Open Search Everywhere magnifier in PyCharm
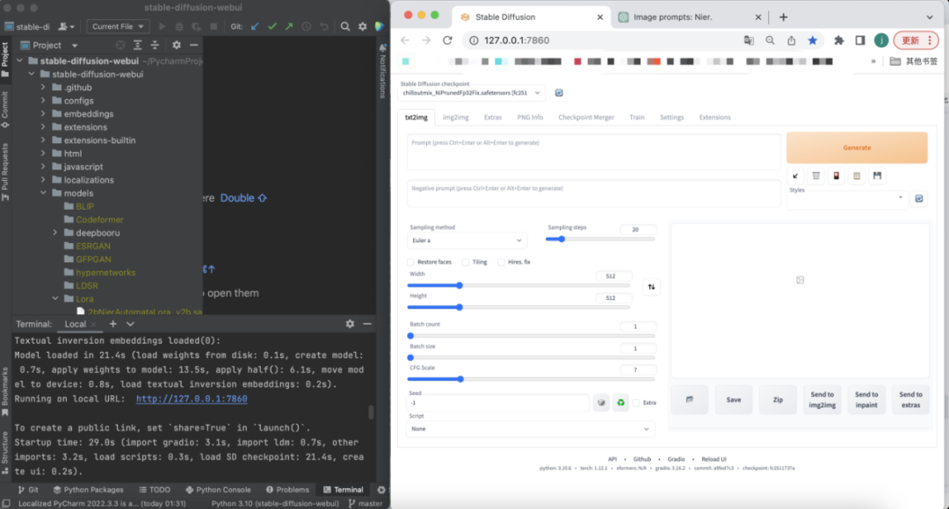Viewport: 949px width, 509px height. pos(345,26)
